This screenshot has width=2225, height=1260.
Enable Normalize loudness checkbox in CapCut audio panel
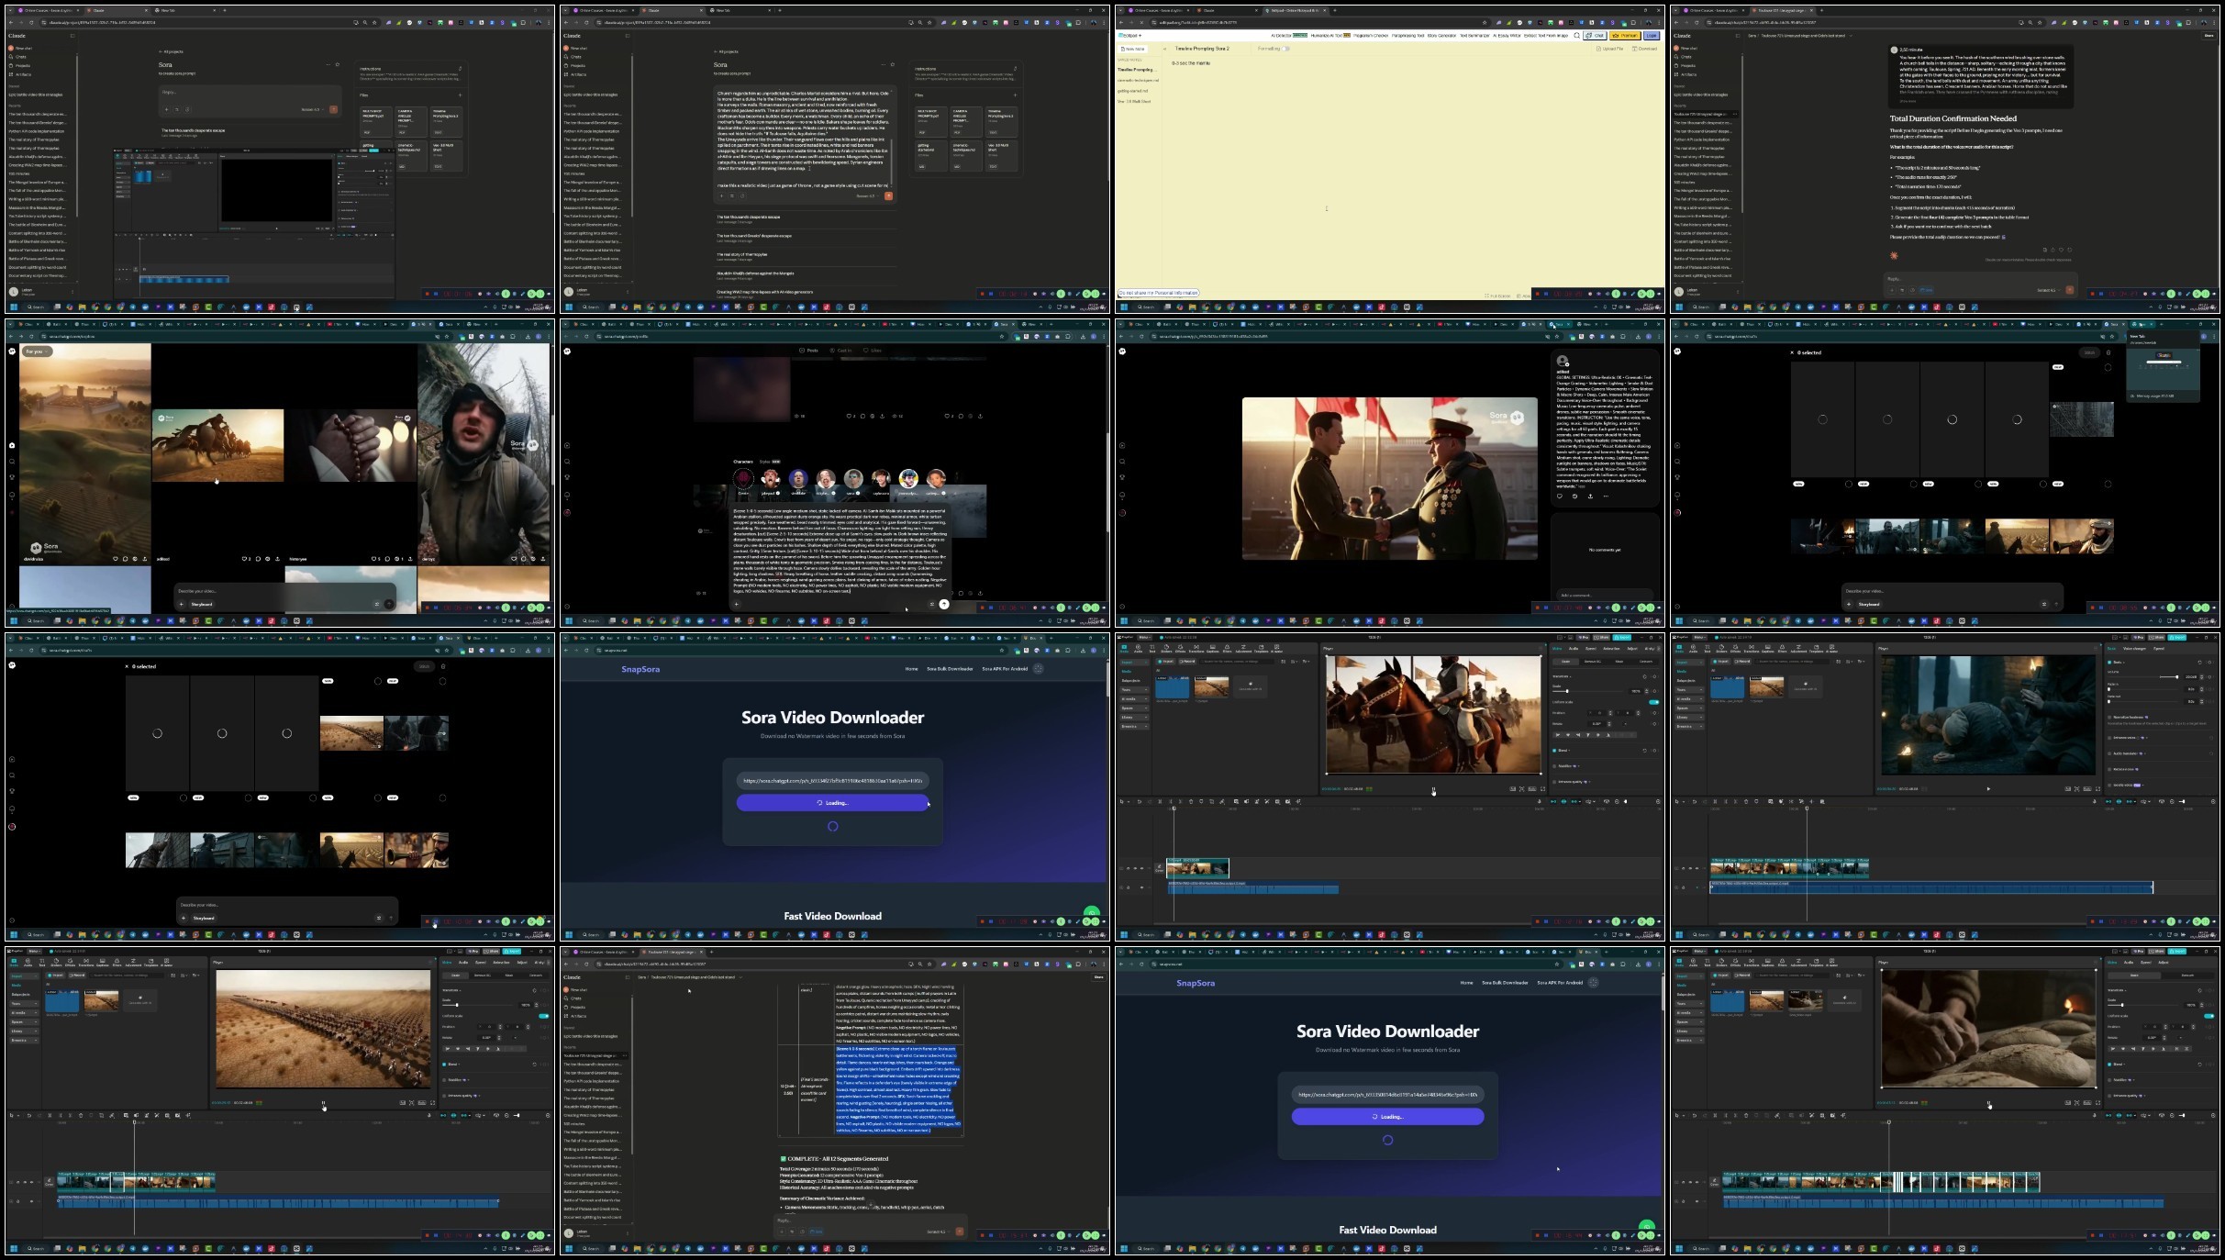2109,718
